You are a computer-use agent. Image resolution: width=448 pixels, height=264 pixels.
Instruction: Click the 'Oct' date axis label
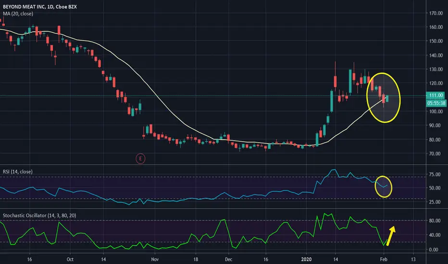coord(70,259)
